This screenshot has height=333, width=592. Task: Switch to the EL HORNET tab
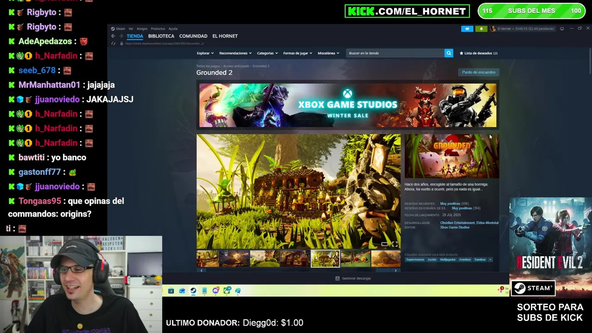pyautogui.click(x=225, y=36)
